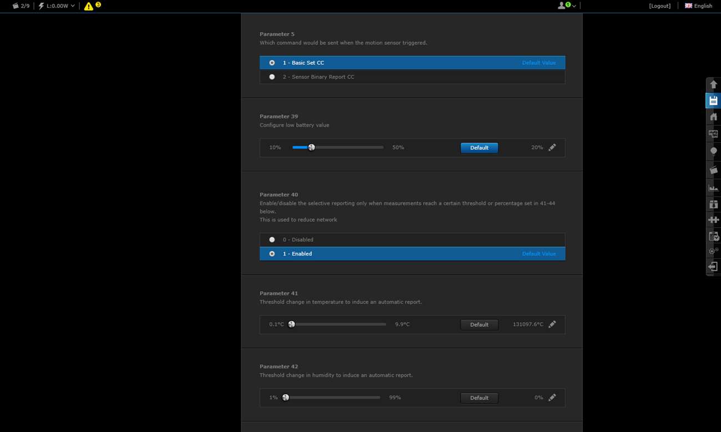Image resolution: width=721 pixels, height=432 pixels.
Task: Edit Parameter 39 value with pencil icon
Action: pyautogui.click(x=552, y=148)
